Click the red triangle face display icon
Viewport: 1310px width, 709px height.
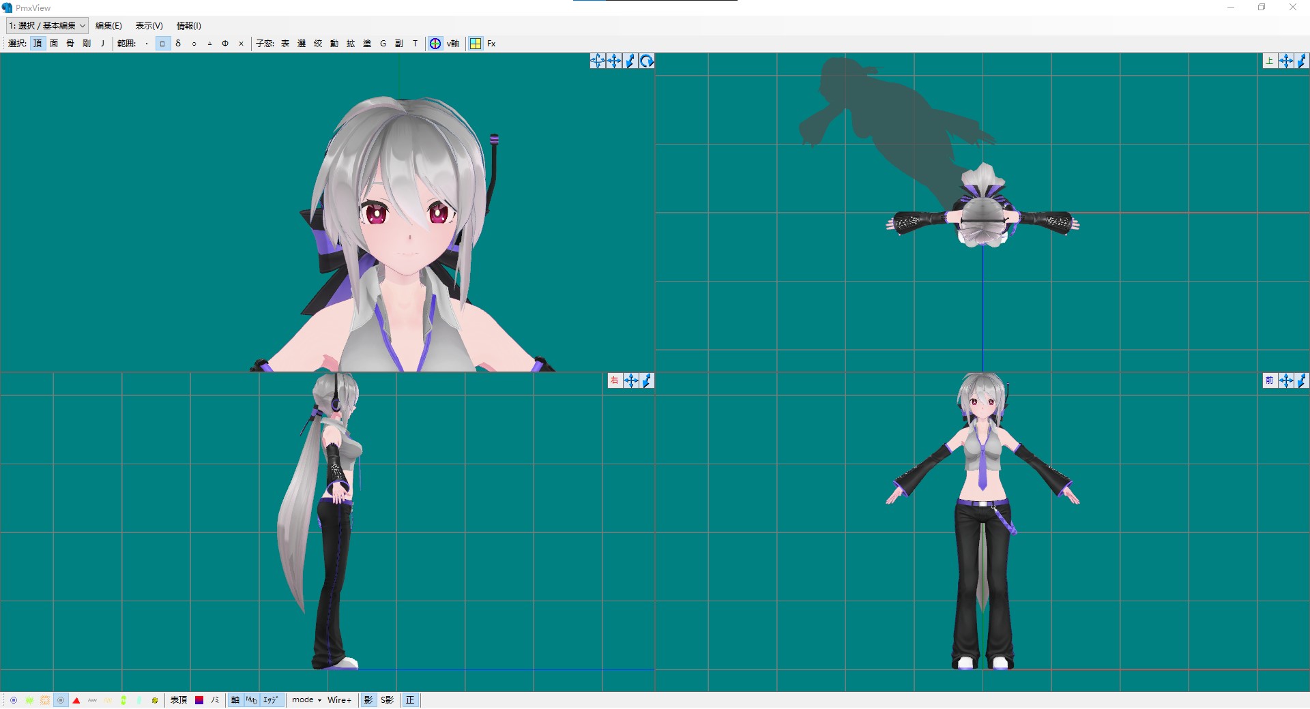coord(76,700)
